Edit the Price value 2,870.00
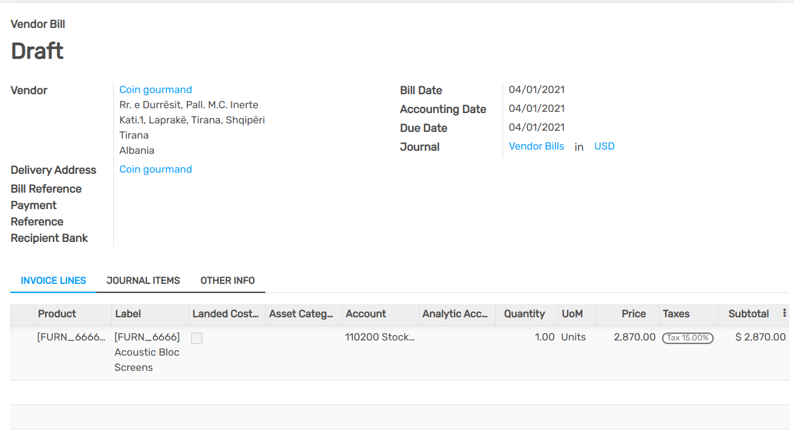 pyautogui.click(x=635, y=337)
